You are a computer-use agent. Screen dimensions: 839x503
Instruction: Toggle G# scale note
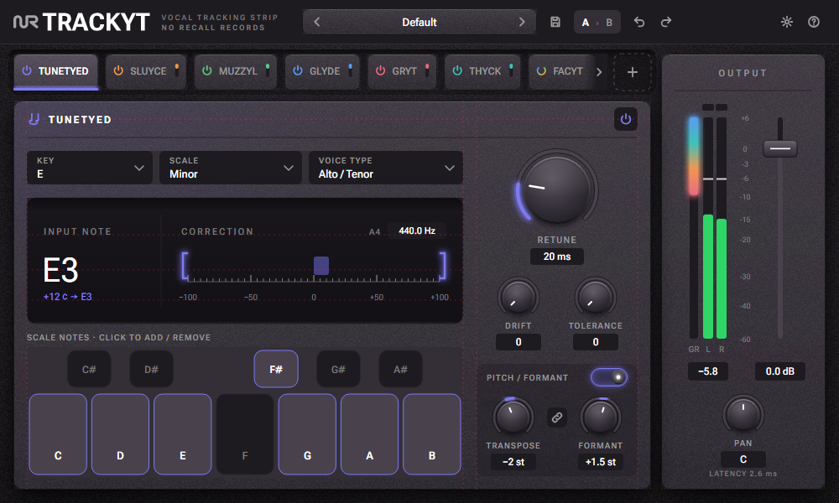pyautogui.click(x=338, y=369)
